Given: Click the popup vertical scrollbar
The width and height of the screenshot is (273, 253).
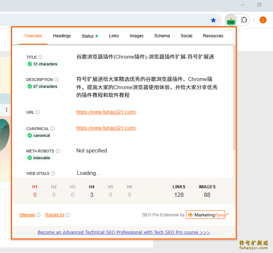Looking at the screenshot, I should [234, 96].
